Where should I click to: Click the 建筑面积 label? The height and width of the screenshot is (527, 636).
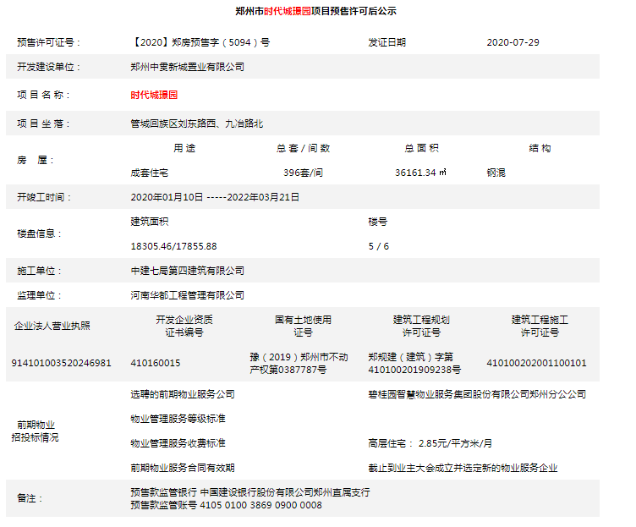pos(149,222)
